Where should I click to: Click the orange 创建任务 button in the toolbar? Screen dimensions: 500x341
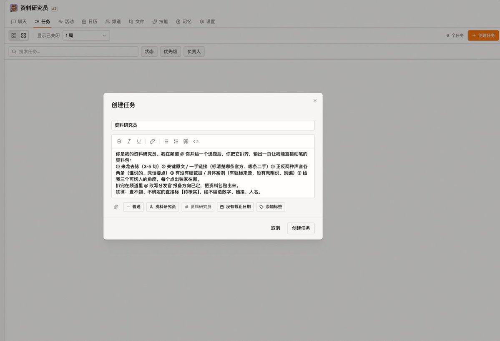pyautogui.click(x=483, y=35)
